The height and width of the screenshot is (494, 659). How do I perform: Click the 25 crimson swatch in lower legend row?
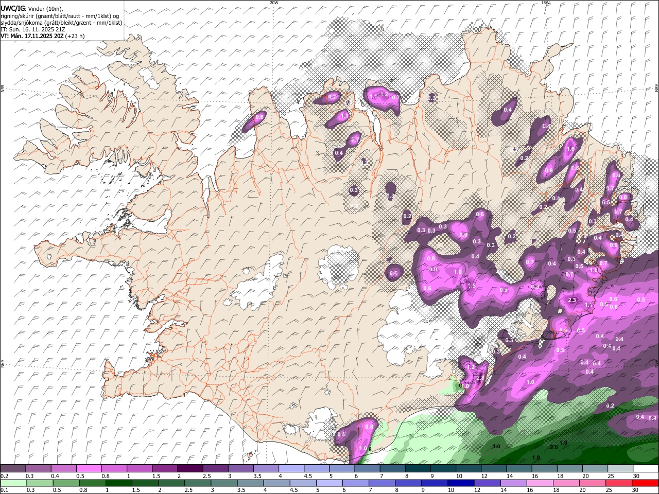(619, 483)
